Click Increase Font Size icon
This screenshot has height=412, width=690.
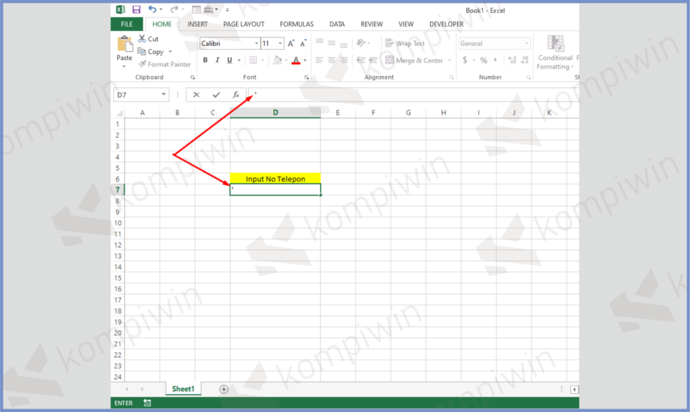(291, 43)
